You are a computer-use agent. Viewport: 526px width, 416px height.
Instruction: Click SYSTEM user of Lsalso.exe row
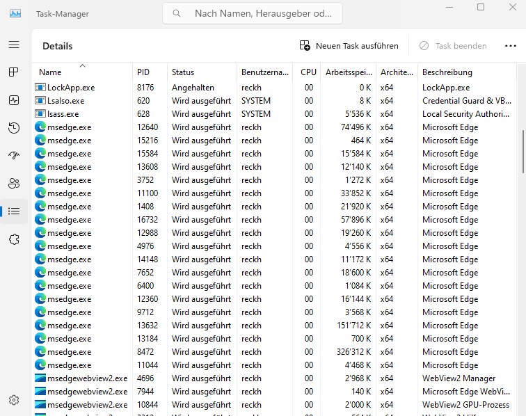tap(256, 101)
